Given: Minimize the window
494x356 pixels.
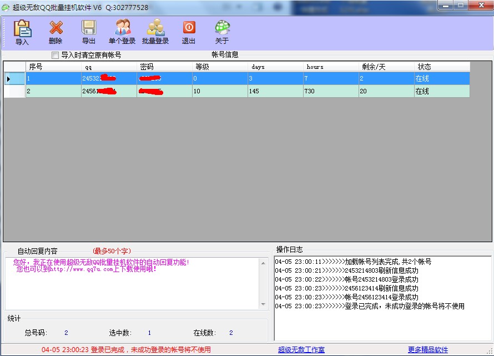Looking at the screenshot, I should [x=445, y=6].
